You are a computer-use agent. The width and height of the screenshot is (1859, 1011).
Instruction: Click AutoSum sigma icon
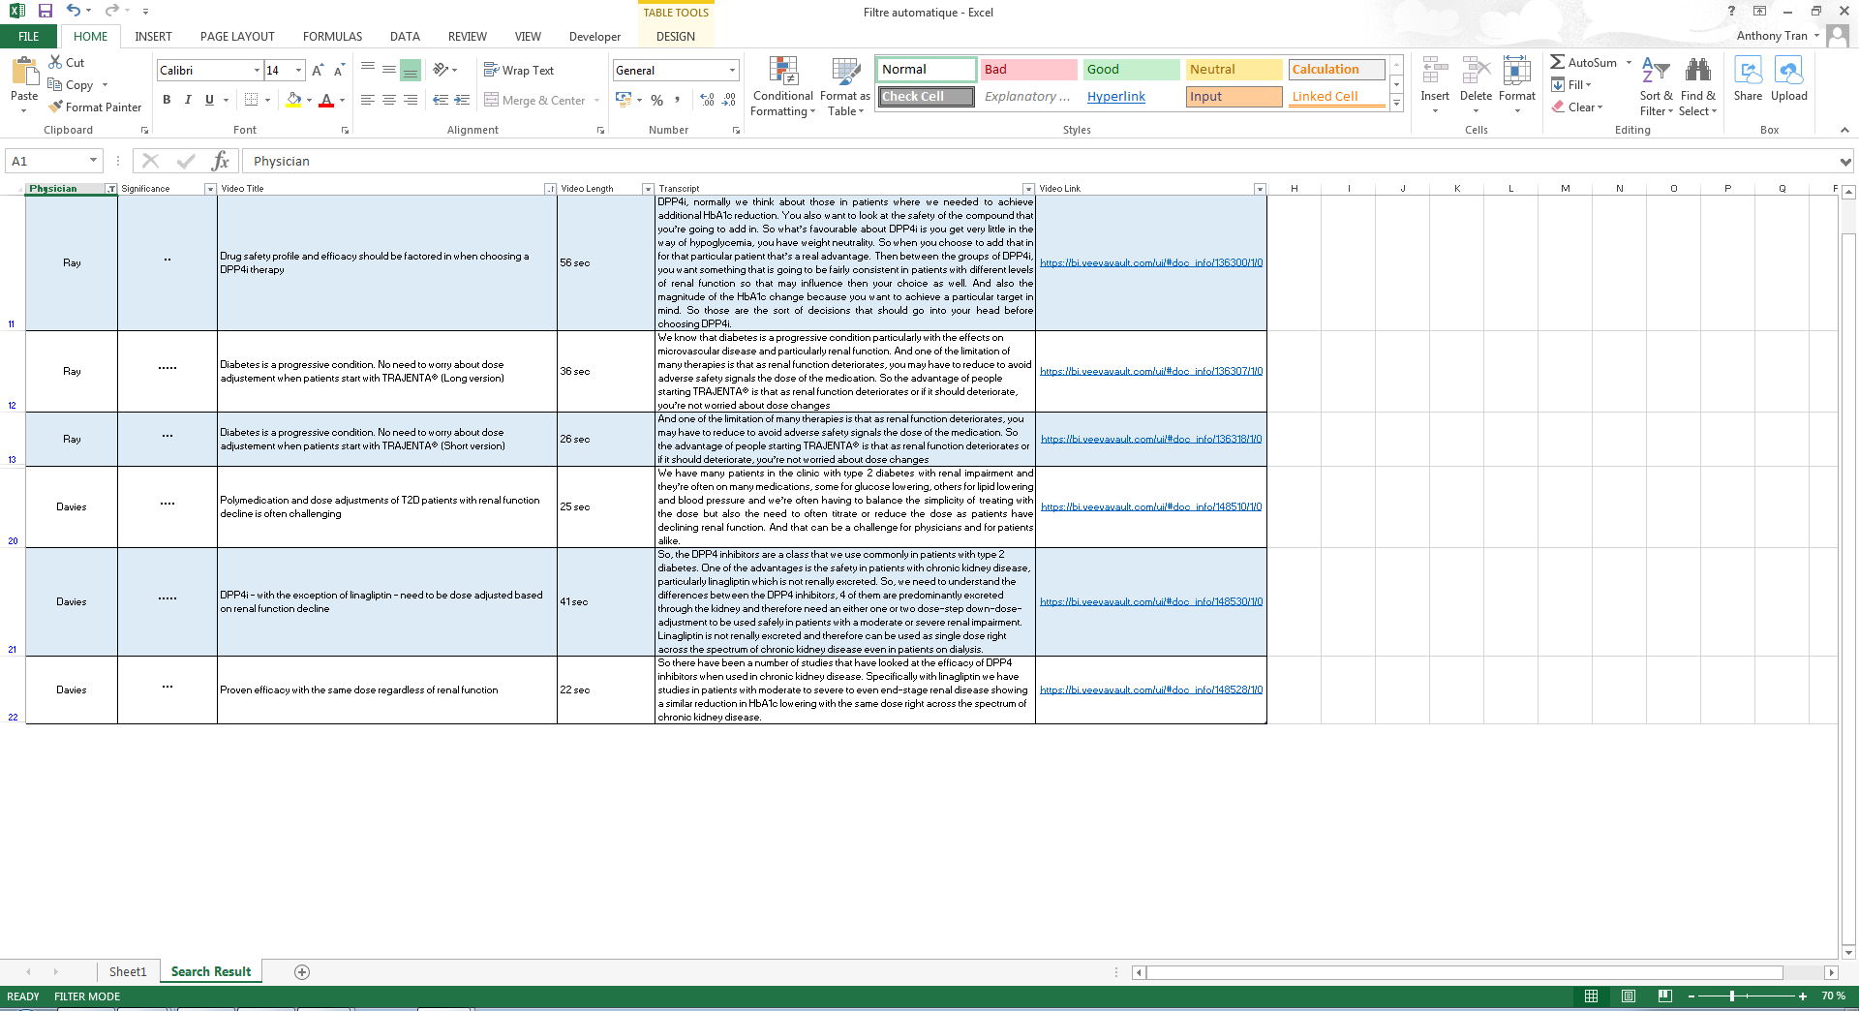(x=1557, y=62)
